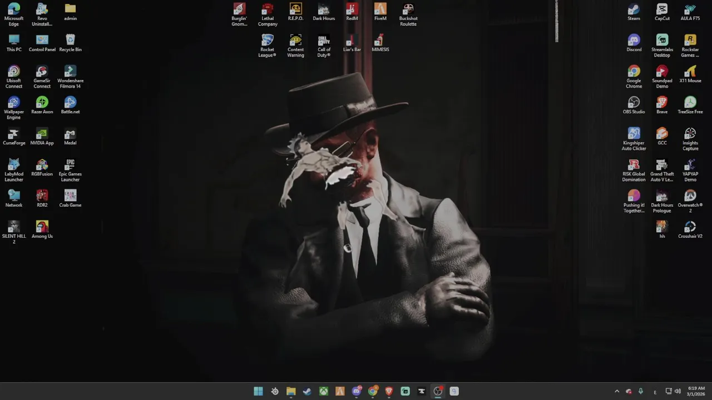Select the RISK Global Domination icon
This screenshot has height=400, width=712.
(x=634, y=170)
